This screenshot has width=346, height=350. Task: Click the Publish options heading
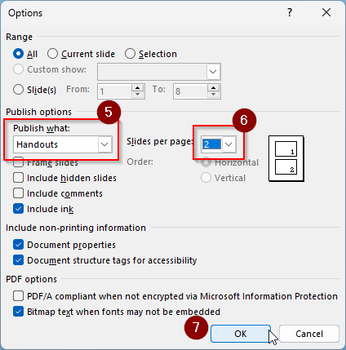[38, 112]
